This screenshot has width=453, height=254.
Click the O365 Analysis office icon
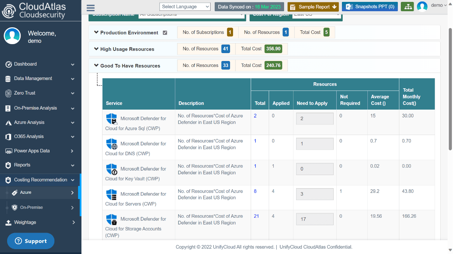tap(8, 137)
